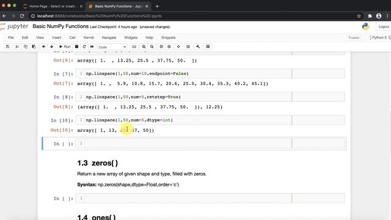
Task: Go back in browser history
Action: click(x=4, y=16)
